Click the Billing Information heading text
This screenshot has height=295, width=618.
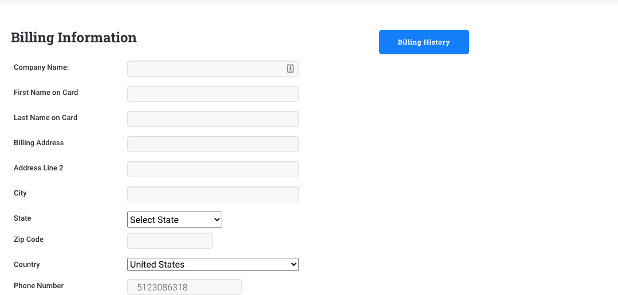pyautogui.click(x=74, y=38)
